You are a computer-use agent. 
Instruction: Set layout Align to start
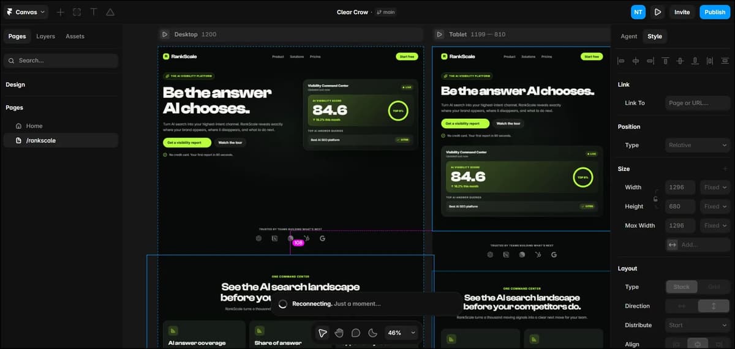676,344
